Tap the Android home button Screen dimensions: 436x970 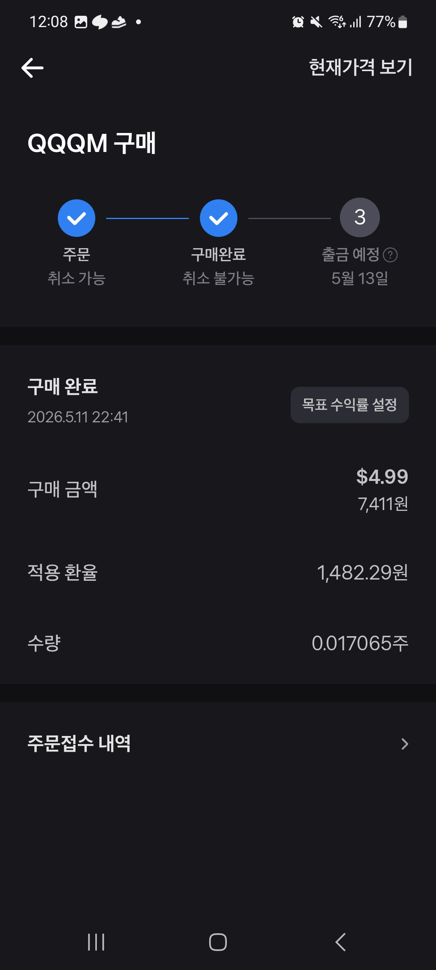pos(218,942)
